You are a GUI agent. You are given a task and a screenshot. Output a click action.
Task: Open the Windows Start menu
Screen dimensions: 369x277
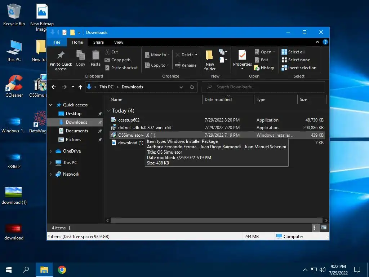(9, 269)
